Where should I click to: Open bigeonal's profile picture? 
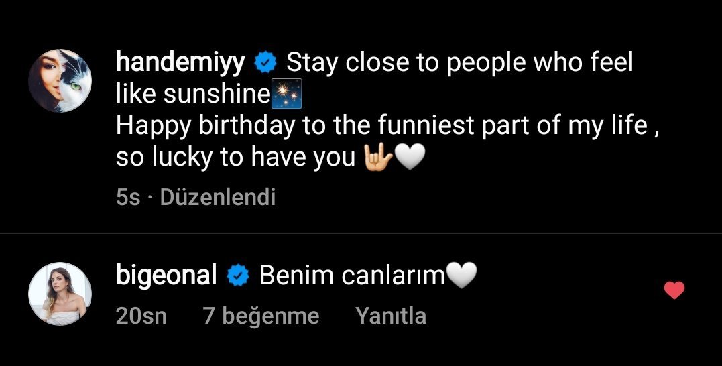tap(60, 294)
